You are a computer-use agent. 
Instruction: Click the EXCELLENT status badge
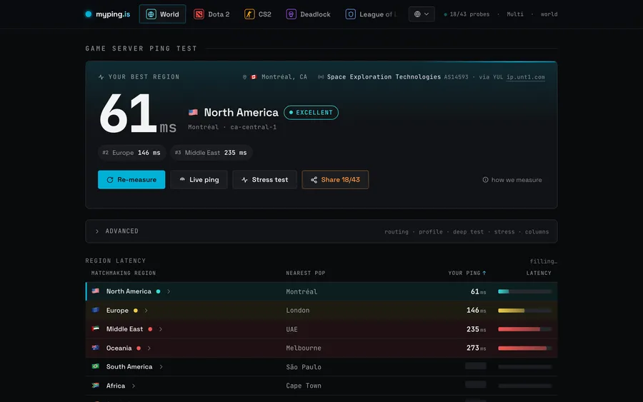coord(311,112)
